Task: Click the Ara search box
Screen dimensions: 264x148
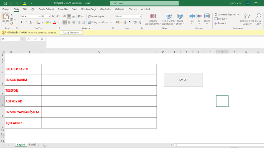Action: [144, 3]
